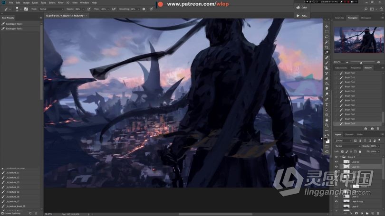Open the Opacity dropdown in options bar
The image size is (385, 216).
(x=83, y=9)
